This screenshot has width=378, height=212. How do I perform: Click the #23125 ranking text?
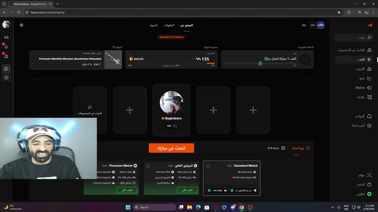click(139, 59)
